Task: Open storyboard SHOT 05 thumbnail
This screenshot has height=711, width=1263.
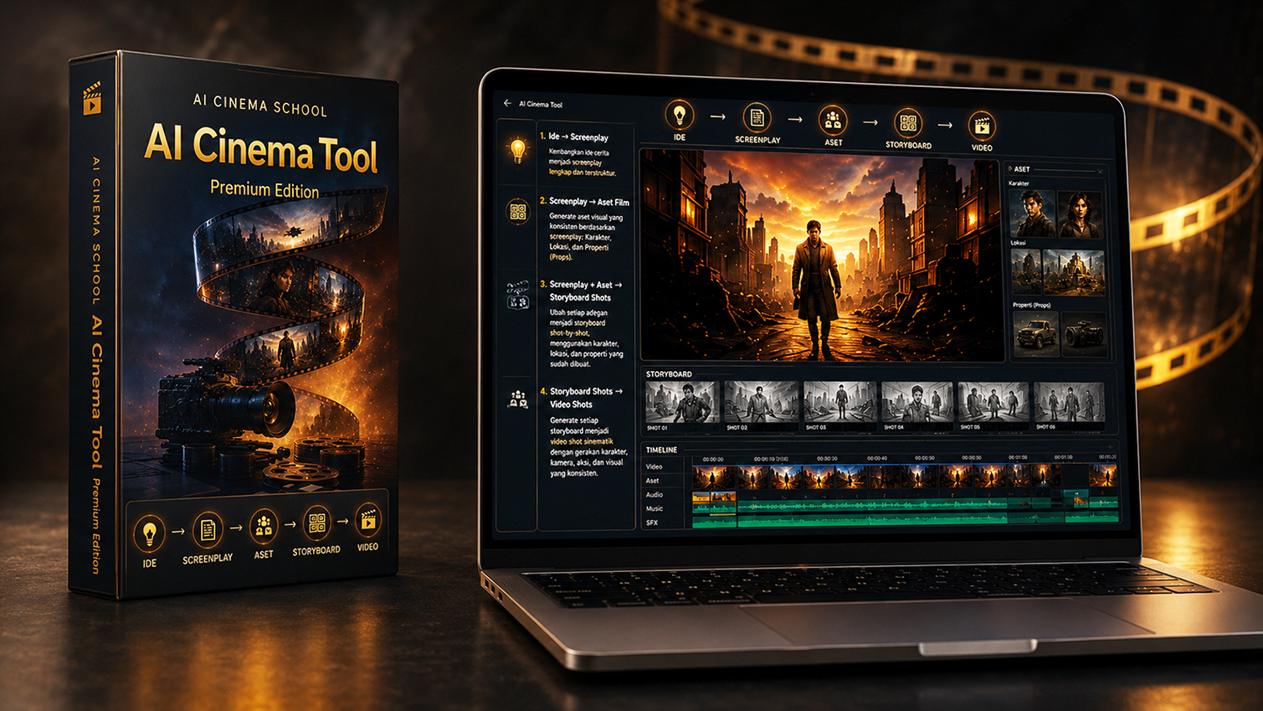Action: [993, 403]
